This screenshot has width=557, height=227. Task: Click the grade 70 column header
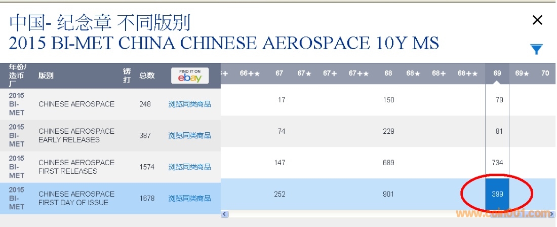(x=545, y=73)
